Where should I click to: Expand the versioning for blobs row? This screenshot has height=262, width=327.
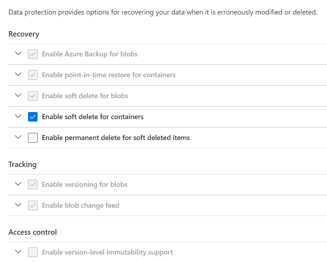pyautogui.click(x=18, y=184)
